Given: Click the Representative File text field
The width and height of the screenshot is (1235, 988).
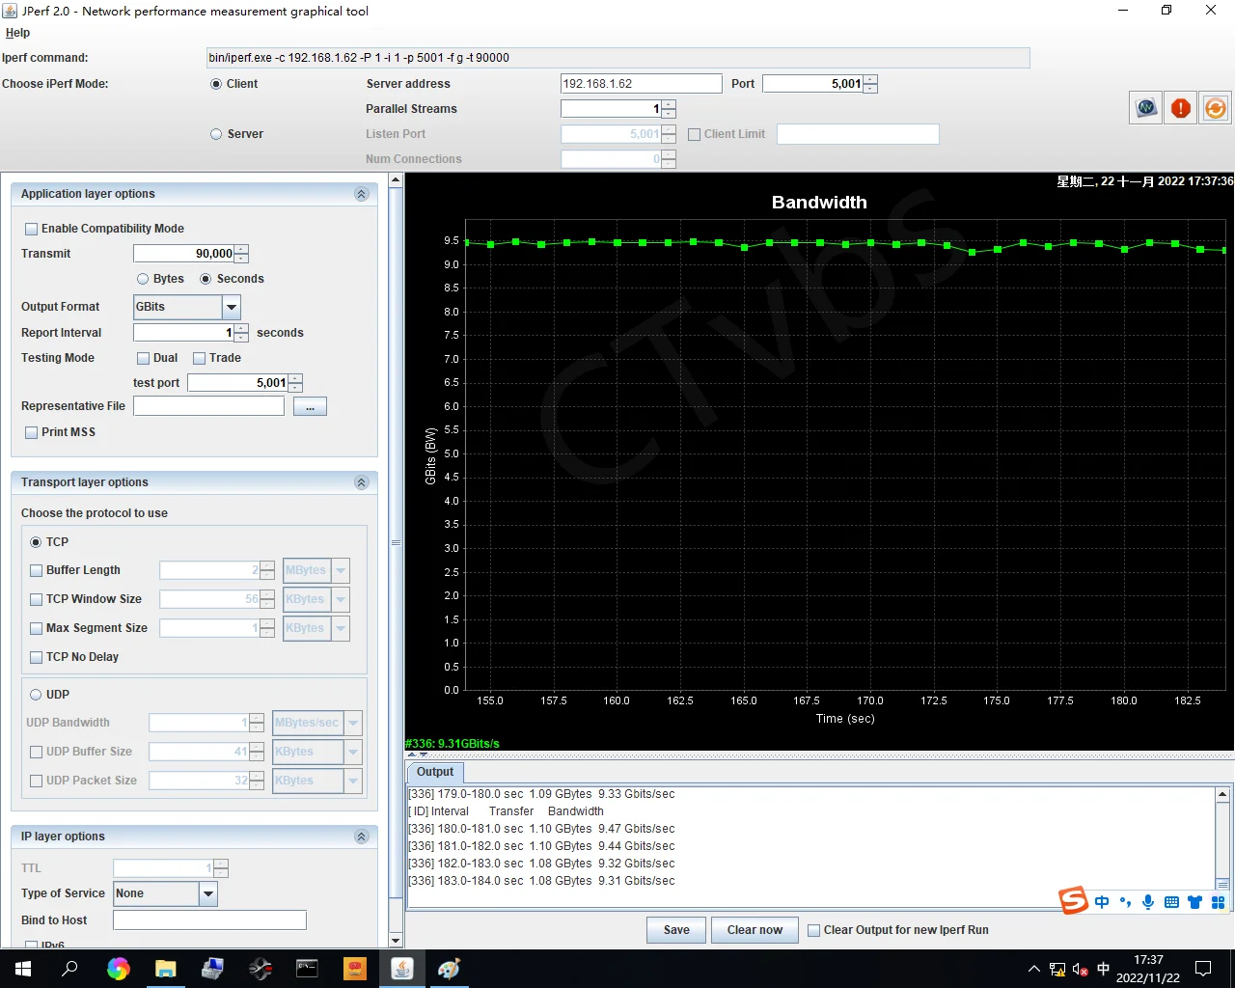Looking at the screenshot, I should 208,406.
